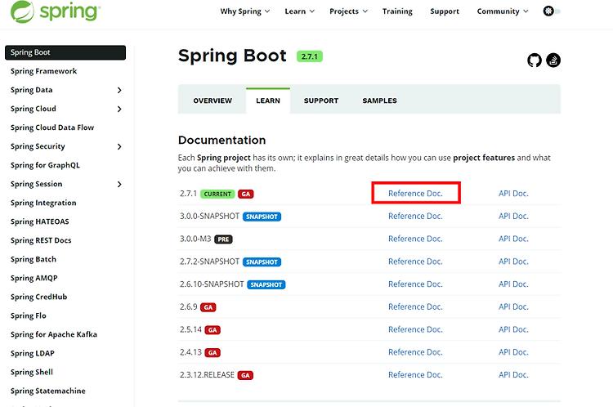Open Spring LDAP project
The image size is (613, 407).
coord(33,353)
